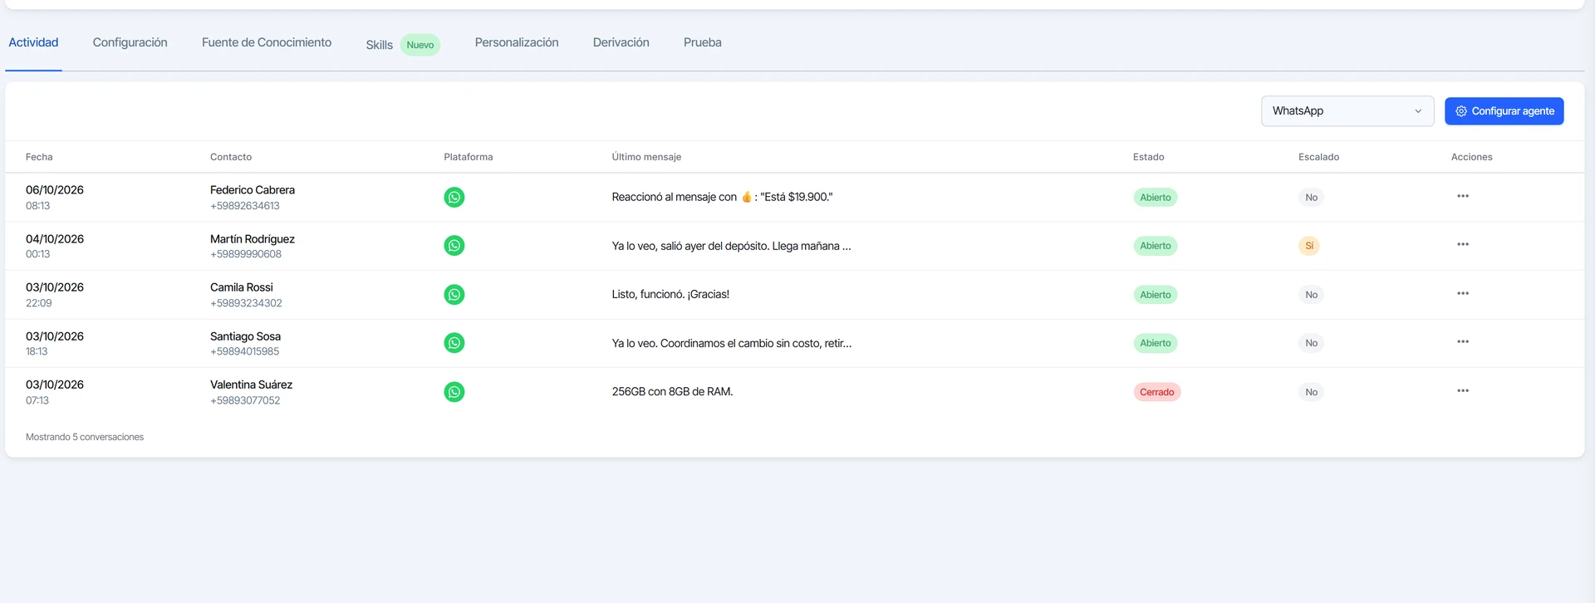
Task: Click the No escalated badge for Camila Rossi
Action: click(x=1311, y=295)
